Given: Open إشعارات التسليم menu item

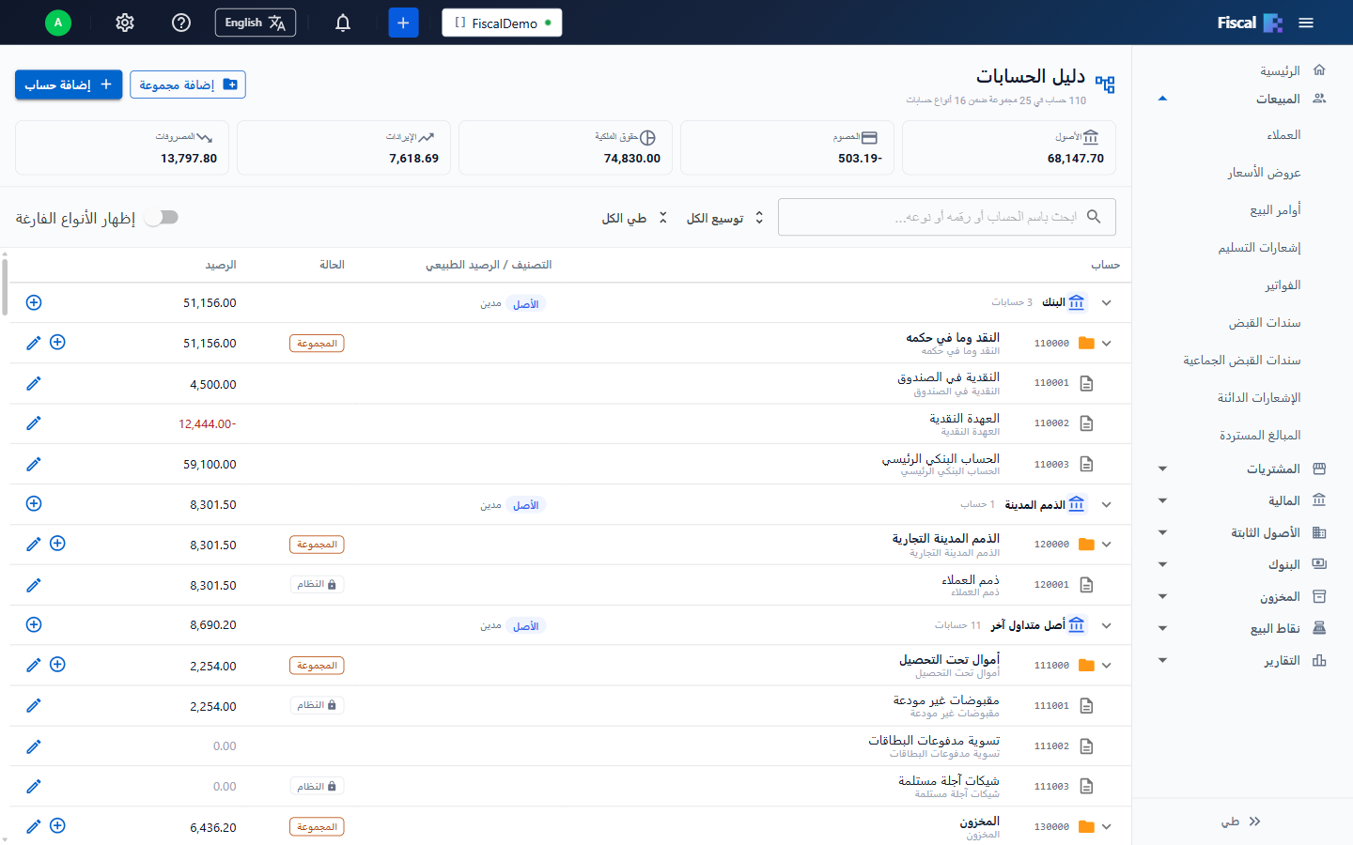Looking at the screenshot, I should tap(1259, 248).
